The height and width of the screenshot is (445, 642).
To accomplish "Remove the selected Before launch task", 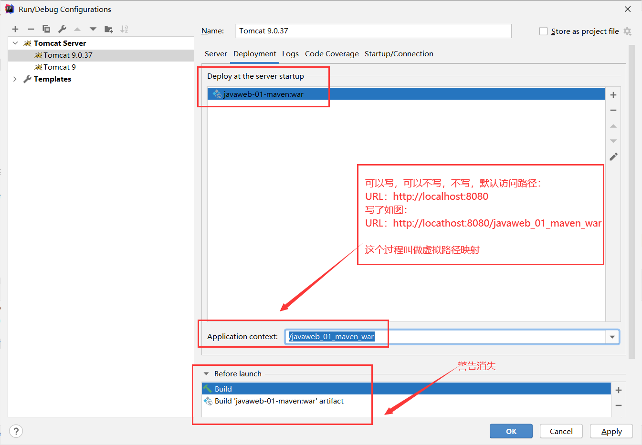I will (619, 405).
